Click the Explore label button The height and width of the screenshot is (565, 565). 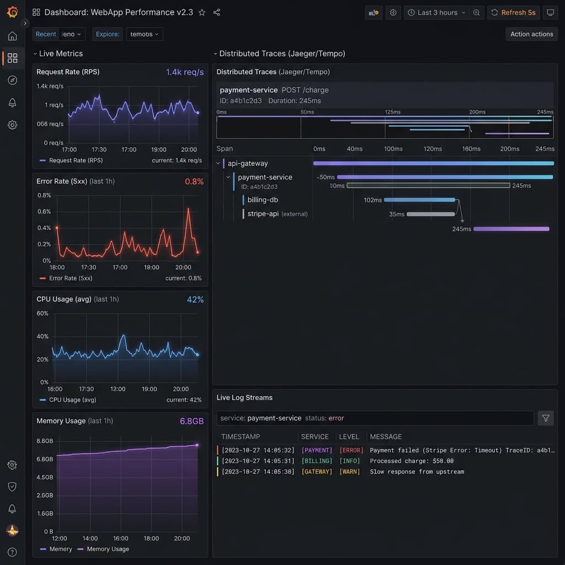pos(108,34)
